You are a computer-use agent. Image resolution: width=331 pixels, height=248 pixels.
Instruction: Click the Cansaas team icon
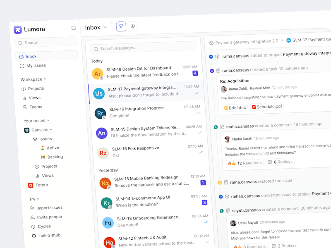(27, 130)
